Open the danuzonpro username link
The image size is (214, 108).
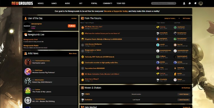(37, 24)
